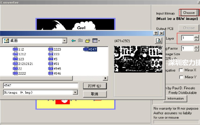Increase the Layer spinner value
This screenshot has width=200, height=125.
coord(196,37)
